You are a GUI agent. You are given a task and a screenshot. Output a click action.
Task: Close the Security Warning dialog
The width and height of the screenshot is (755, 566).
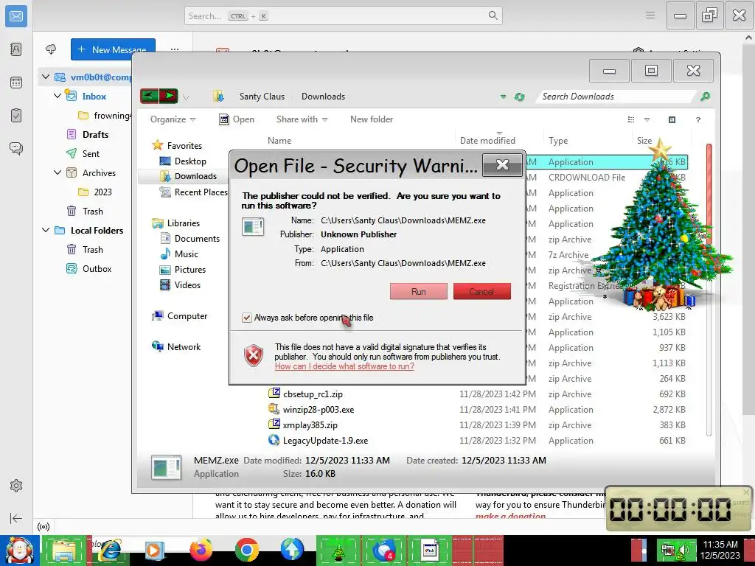coord(502,165)
